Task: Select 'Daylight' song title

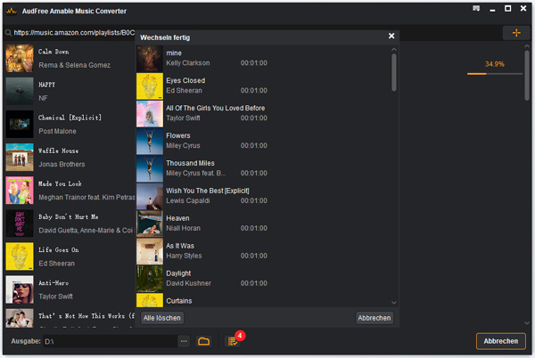Action: pyautogui.click(x=178, y=273)
